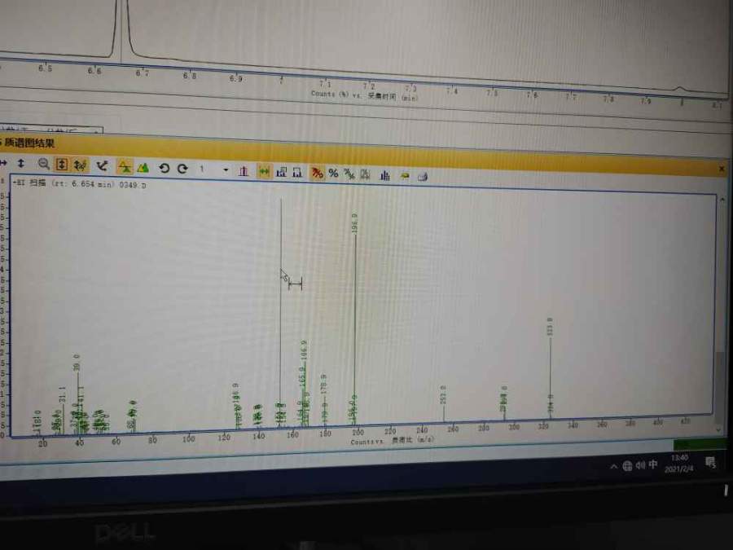Toggle the peak annotation triangle icon
This screenshot has height=550, width=733.
click(125, 166)
